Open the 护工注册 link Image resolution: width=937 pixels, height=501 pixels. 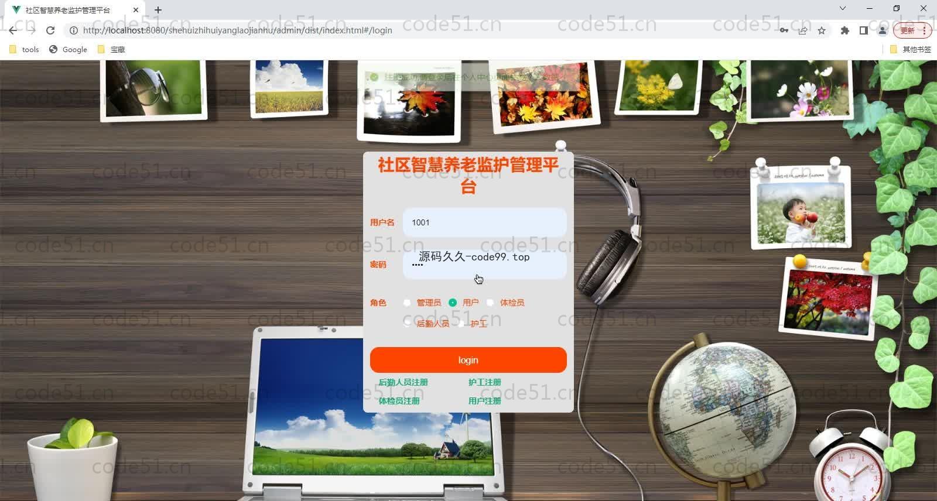[484, 382]
